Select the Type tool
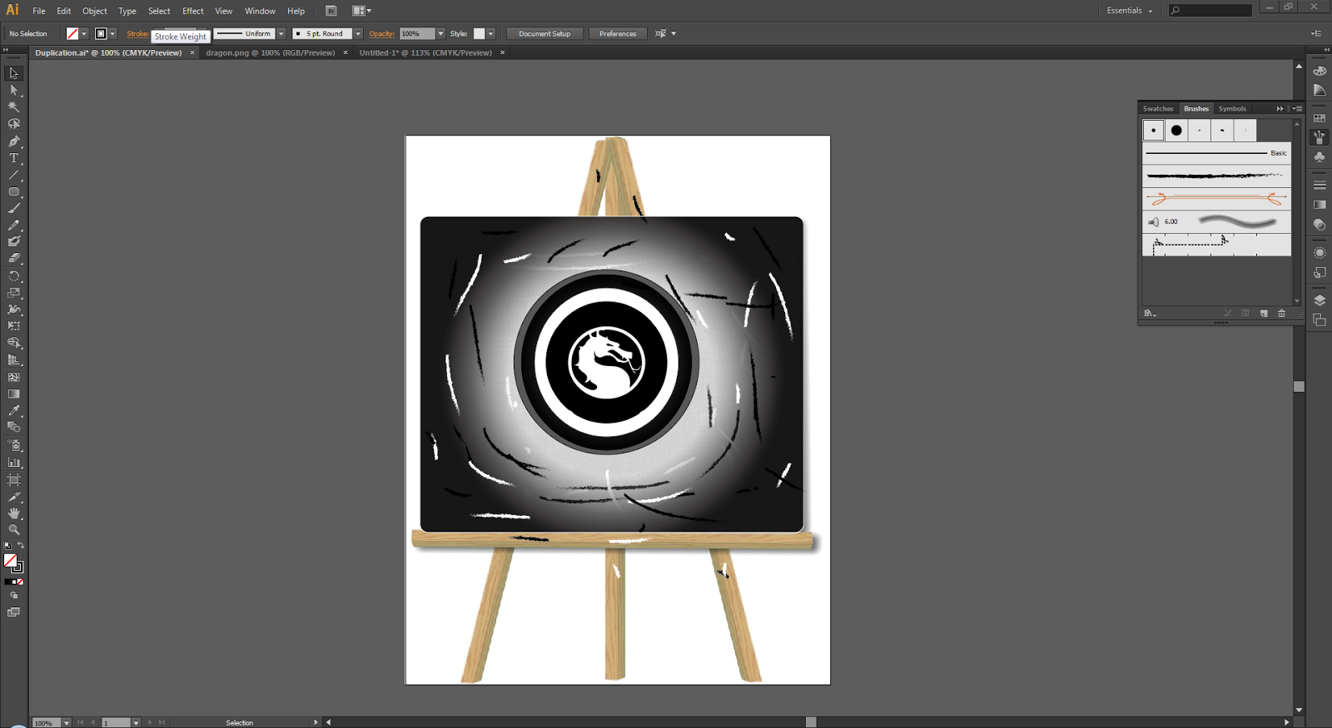 pyautogui.click(x=13, y=158)
